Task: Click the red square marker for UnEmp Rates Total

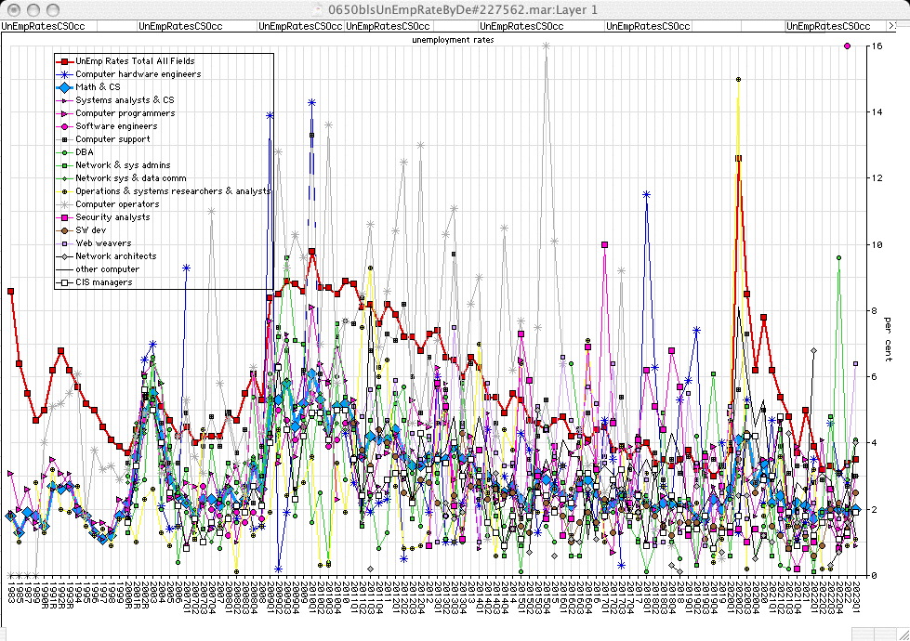Action: pos(64,61)
